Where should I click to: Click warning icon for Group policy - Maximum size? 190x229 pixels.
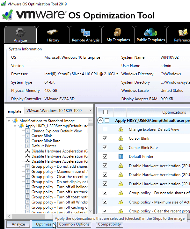coord(121,202)
